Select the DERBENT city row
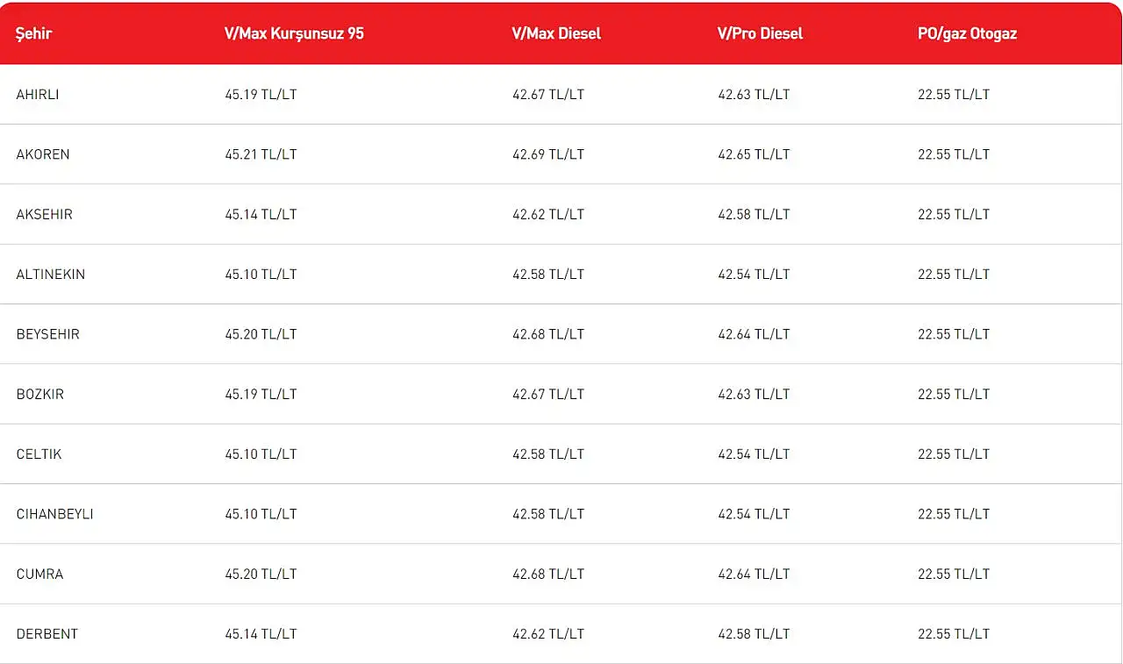 tap(46, 634)
